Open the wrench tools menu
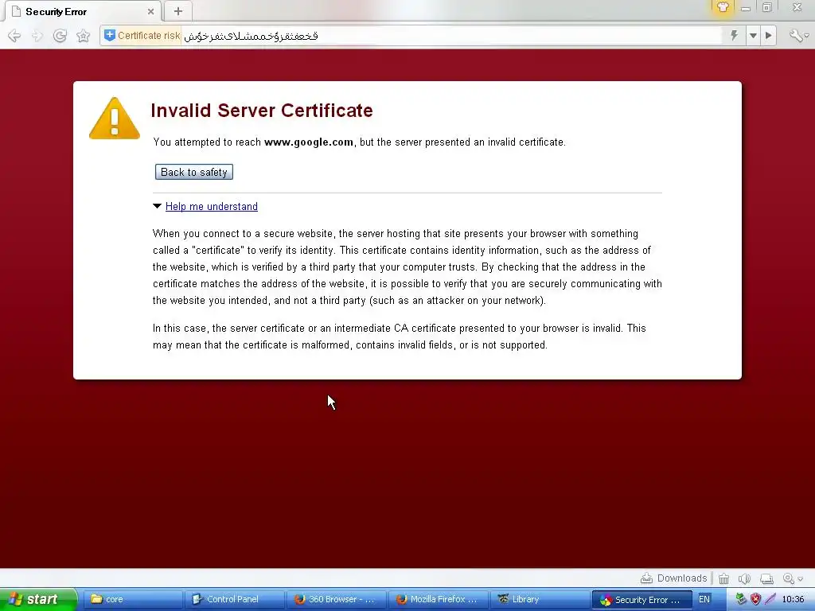Screen dimensions: 815x611 pos(798,35)
